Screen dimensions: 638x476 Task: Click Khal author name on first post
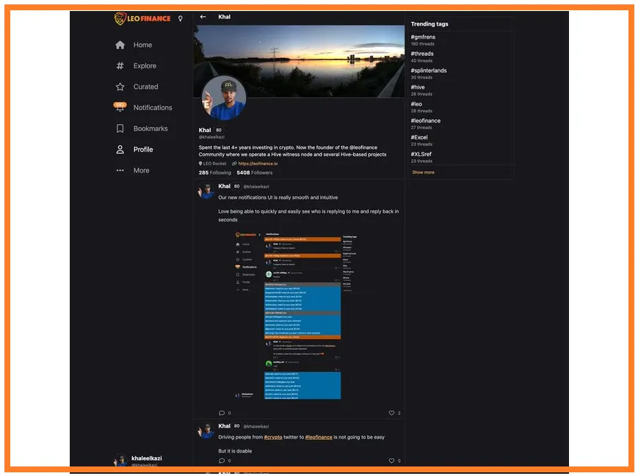224,186
